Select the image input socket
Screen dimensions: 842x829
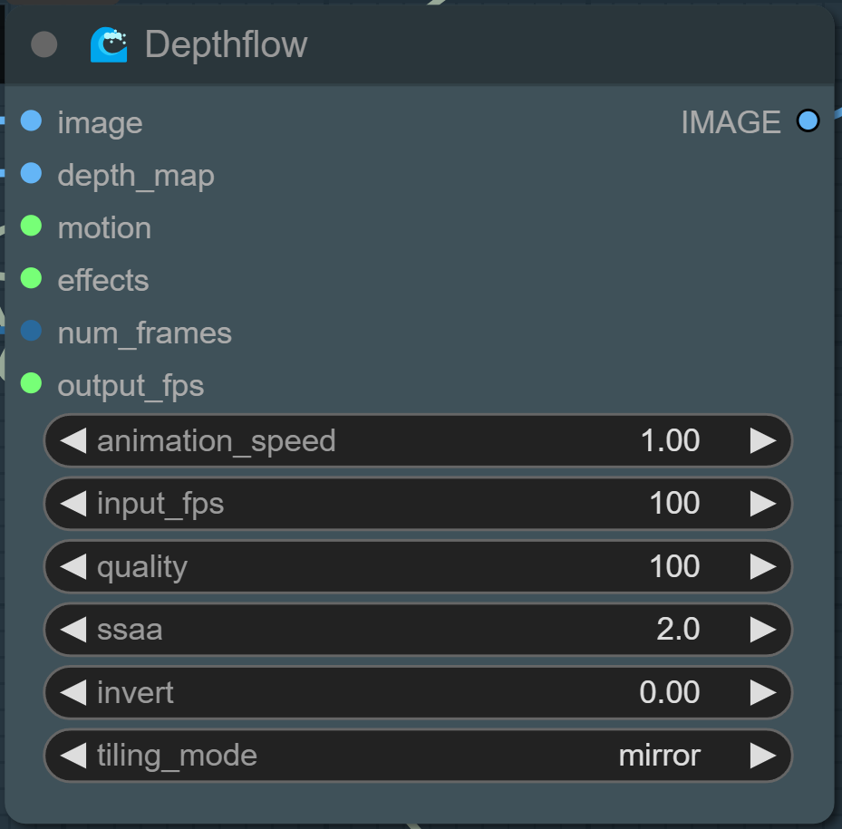[31, 120]
